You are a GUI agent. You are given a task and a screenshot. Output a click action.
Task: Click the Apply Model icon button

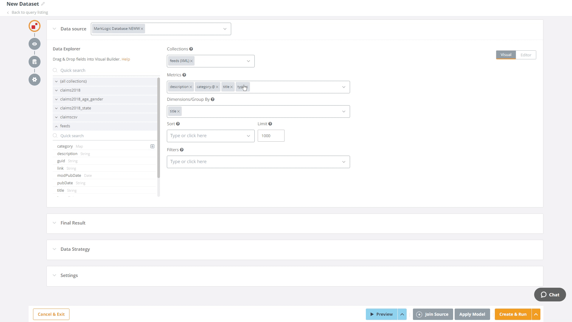pyautogui.click(x=472, y=314)
